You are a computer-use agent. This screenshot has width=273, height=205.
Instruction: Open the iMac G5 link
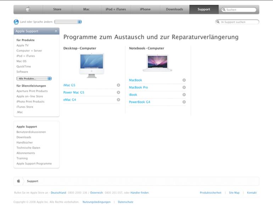point(69,85)
